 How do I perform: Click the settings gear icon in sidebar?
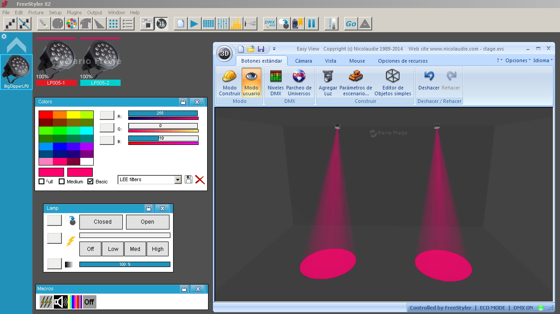[x=4, y=36]
